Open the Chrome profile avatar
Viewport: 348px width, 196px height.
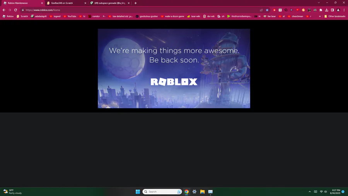[x=338, y=10]
